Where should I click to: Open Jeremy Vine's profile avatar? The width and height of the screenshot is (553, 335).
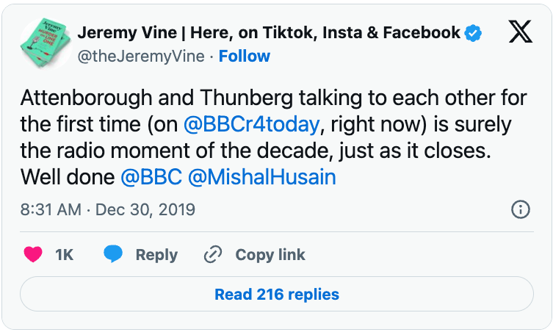(46, 44)
